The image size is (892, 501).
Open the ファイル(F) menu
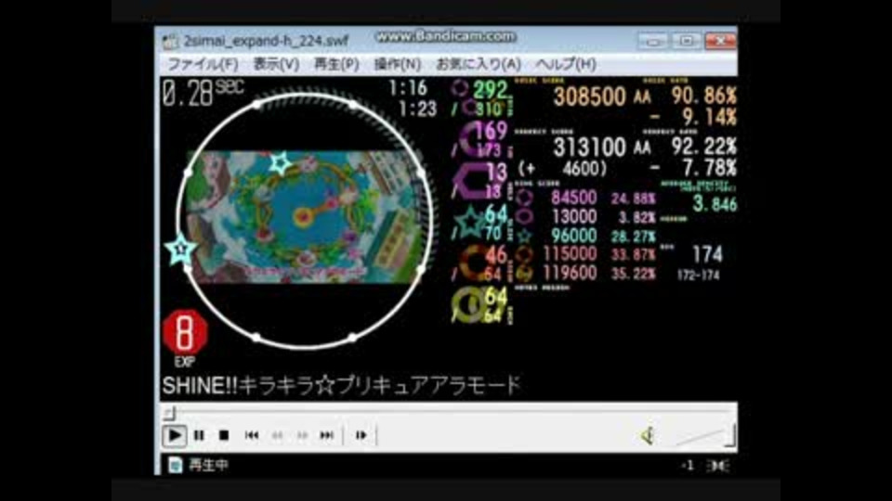coord(203,64)
